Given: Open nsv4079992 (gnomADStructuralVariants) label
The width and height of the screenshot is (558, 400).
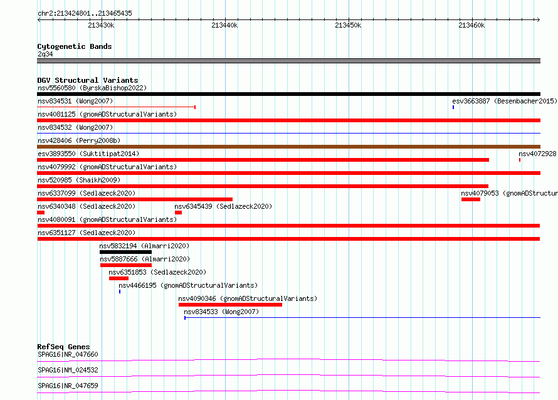Looking at the screenshot, I should (107, 167).
